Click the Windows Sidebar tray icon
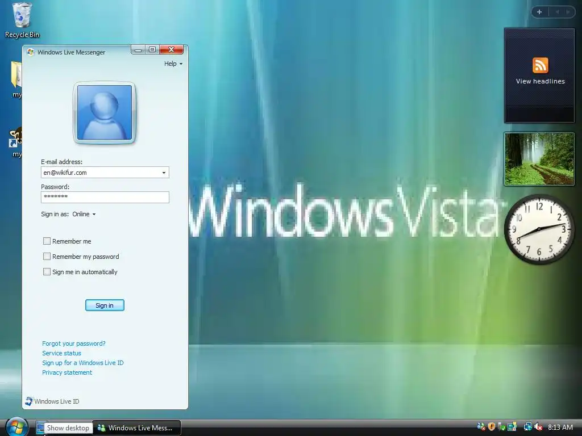The width and height of the screenshot is (582, 436). pos(512,427)
